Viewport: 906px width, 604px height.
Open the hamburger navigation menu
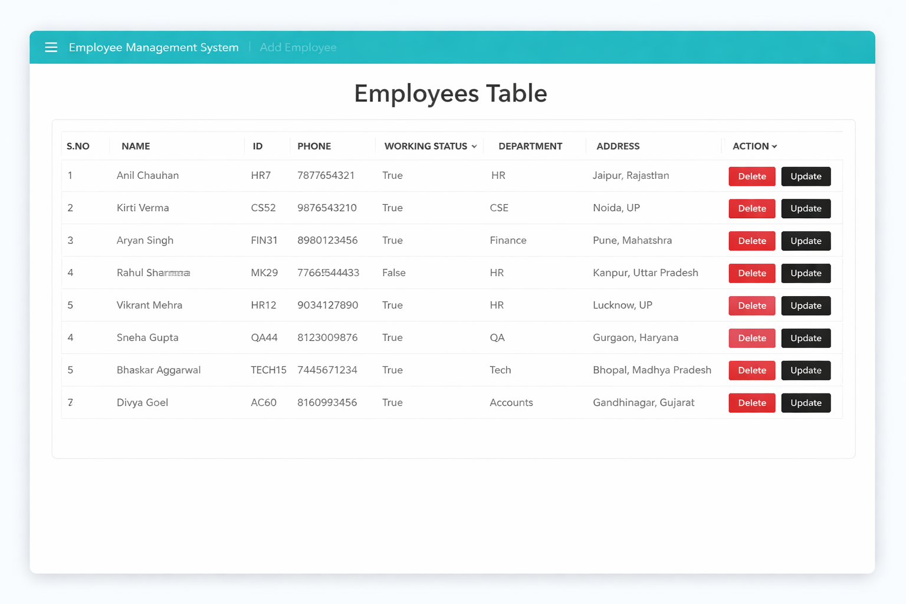[51, 47]
